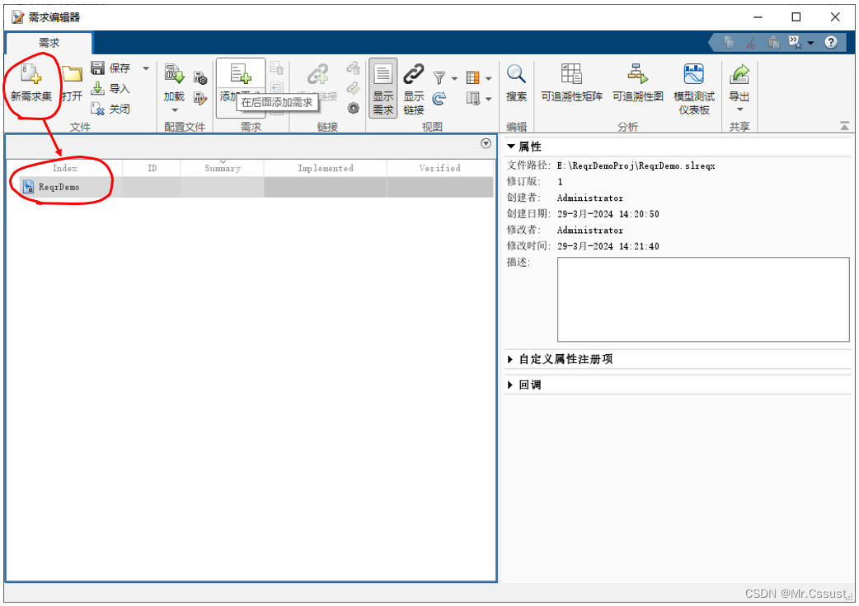Click the refresh icon in 视图 group
The height and width of the screenshot is (606, 859).
point(439,99)
